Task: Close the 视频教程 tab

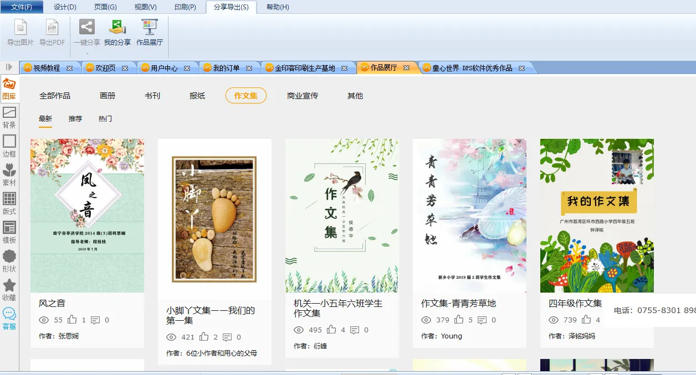Action: click(x=69, y=68)
